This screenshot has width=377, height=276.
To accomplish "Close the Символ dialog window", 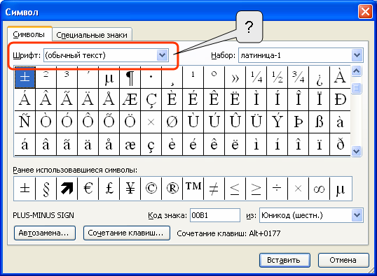I will pos(365,11).
